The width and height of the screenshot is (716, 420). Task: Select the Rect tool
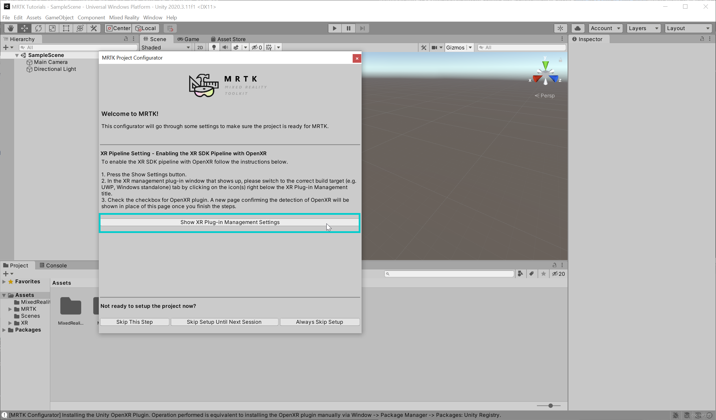pos(66,28)
